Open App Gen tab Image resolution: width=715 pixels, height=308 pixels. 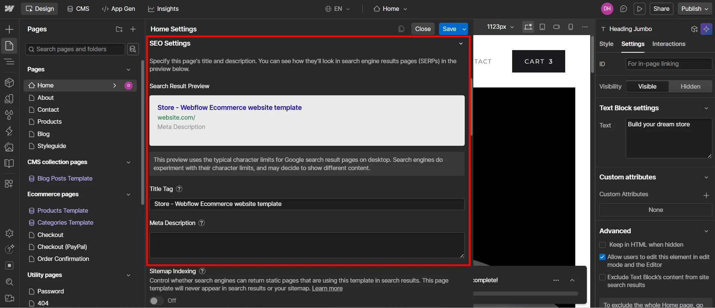[118, 9]
